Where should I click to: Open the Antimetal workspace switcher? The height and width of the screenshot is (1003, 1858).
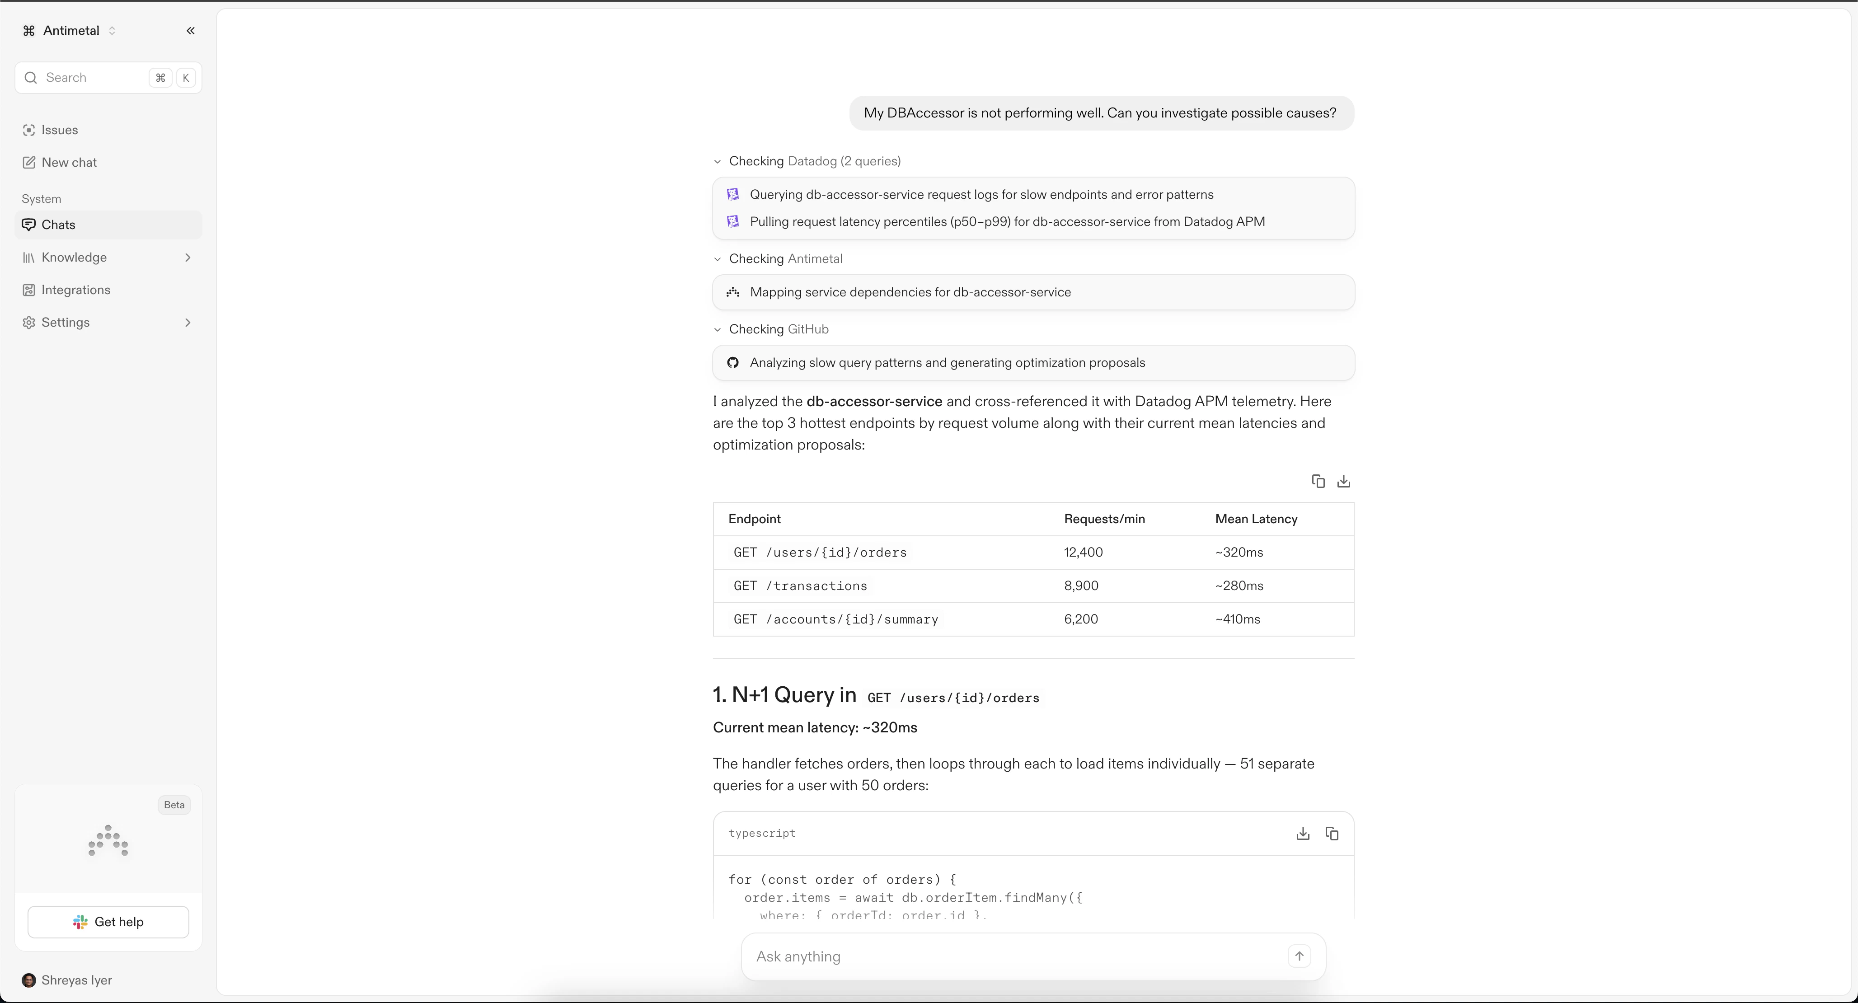pos(70,30)
